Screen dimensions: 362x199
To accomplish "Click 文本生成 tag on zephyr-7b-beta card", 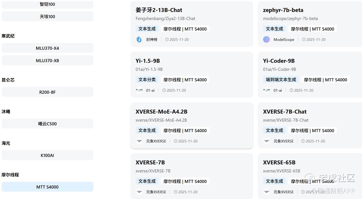I will tap(274, 29).
